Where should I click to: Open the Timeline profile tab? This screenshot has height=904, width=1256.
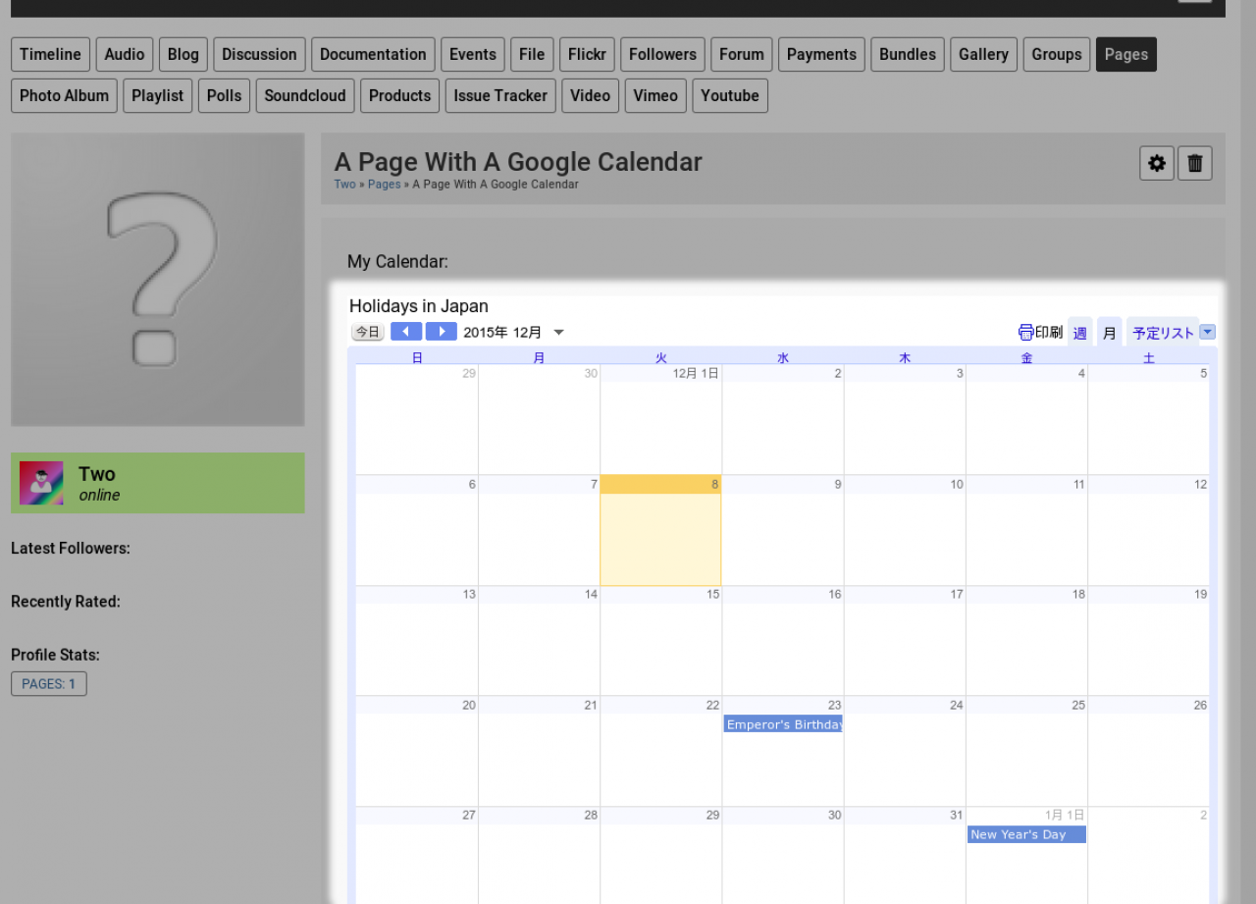click(x=50, y=55)
